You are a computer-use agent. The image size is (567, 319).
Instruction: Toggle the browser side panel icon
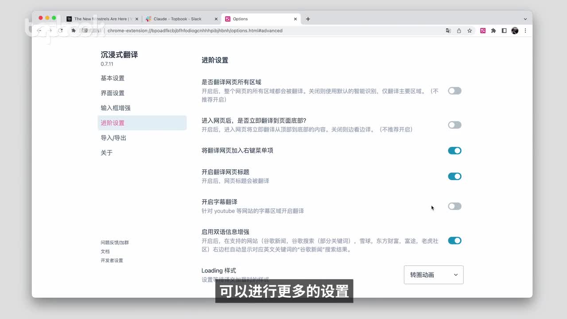coord(504,31)
